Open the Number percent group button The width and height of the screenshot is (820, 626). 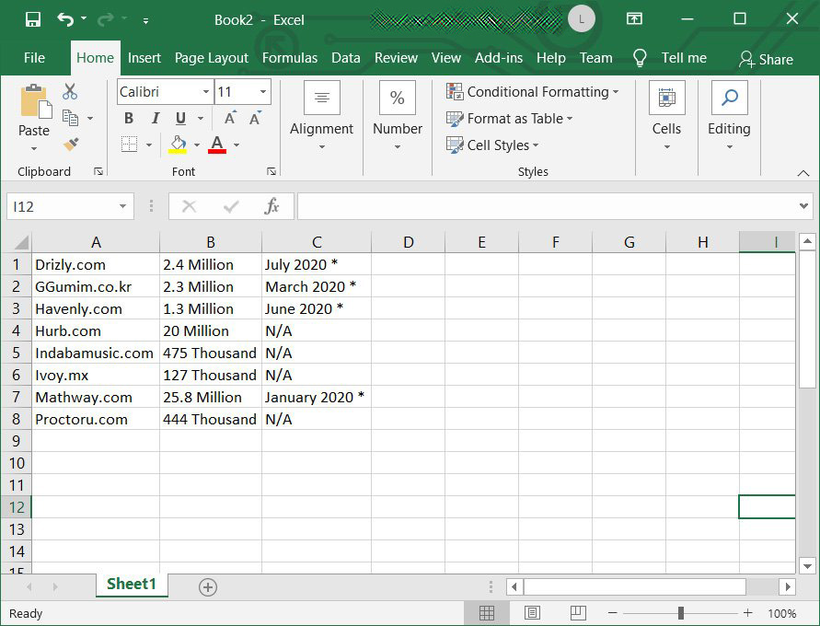coord(398,115)
